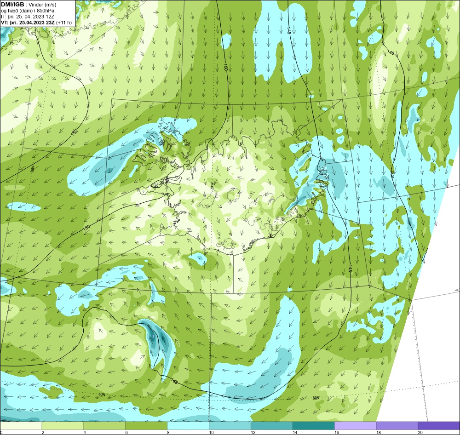Click the 'VT: þri. 25.04.2023 23Z' valid time
Image resolution: width=460 pixels, height=435 pixels.
(x=28, y=23)
